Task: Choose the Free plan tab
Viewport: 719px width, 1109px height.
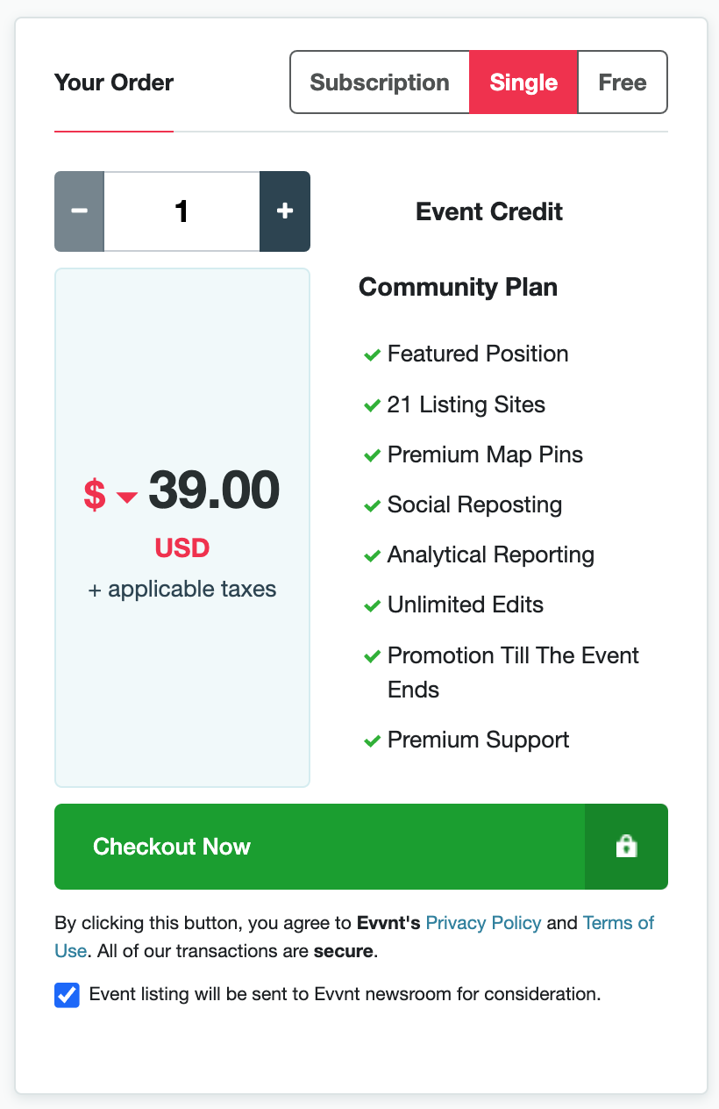Action: [x=623, y=82]
